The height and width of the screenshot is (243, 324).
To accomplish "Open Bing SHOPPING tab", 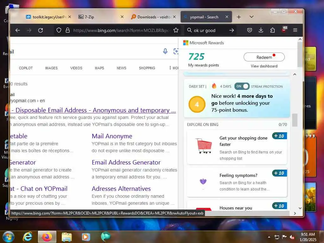I will coord(147,68).
